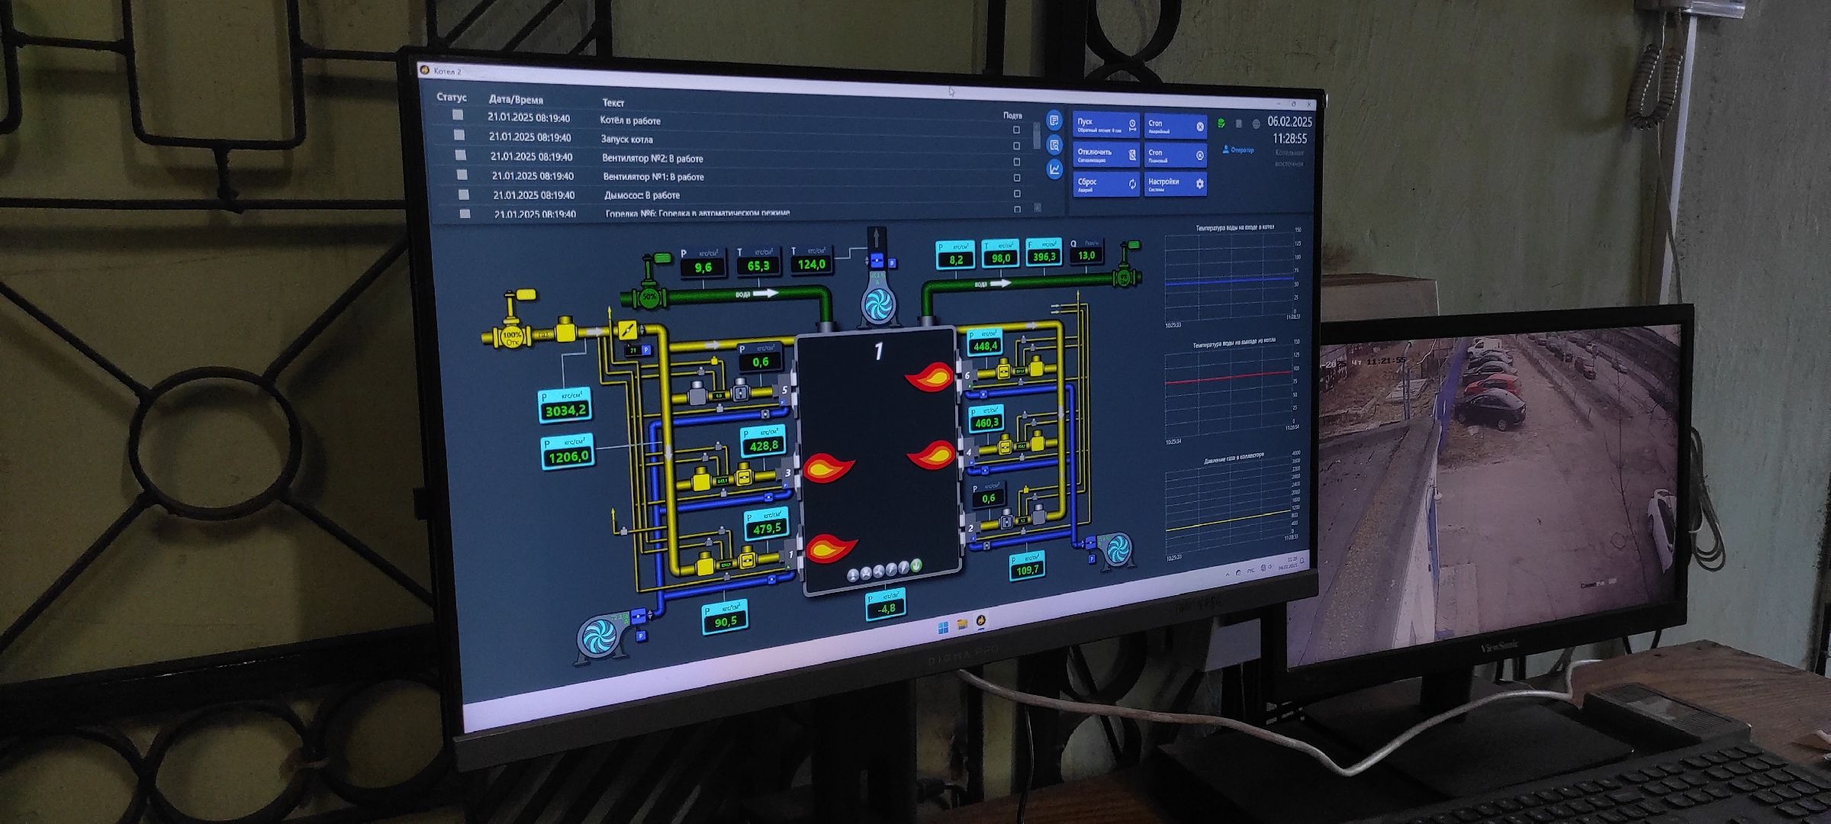The width and height of the screenshot is (1831, 824).
Task: Select blower fan number one at bottom-left
Action: point(600,635)
